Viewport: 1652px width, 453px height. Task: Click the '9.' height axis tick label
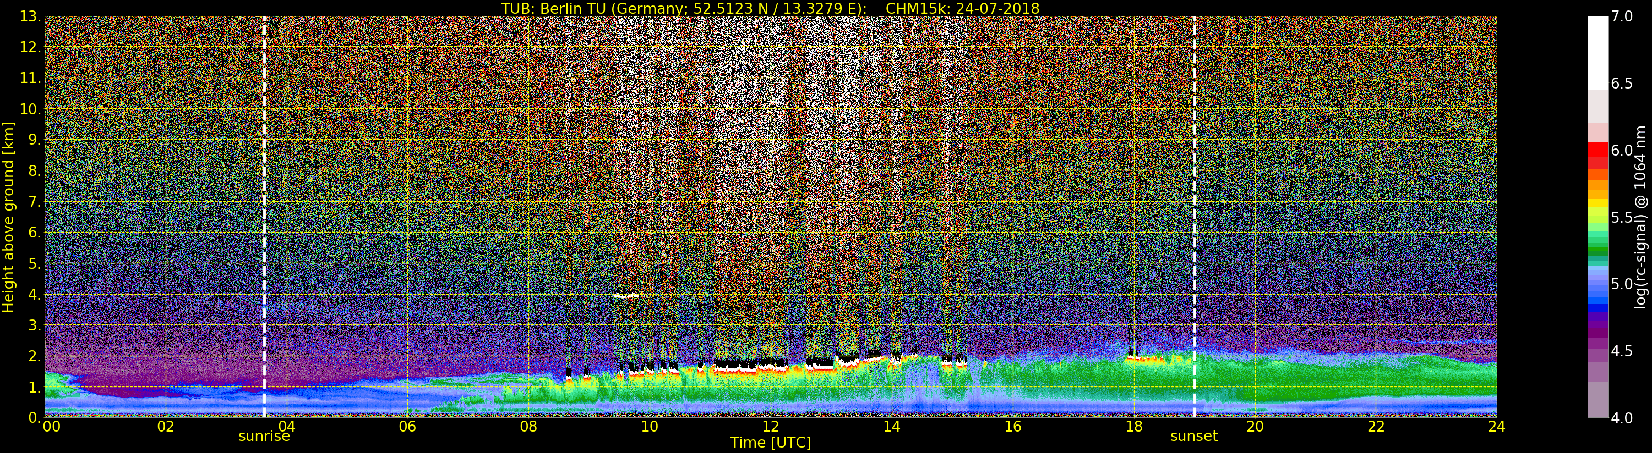pyautogui.click(x=35, y=140)
